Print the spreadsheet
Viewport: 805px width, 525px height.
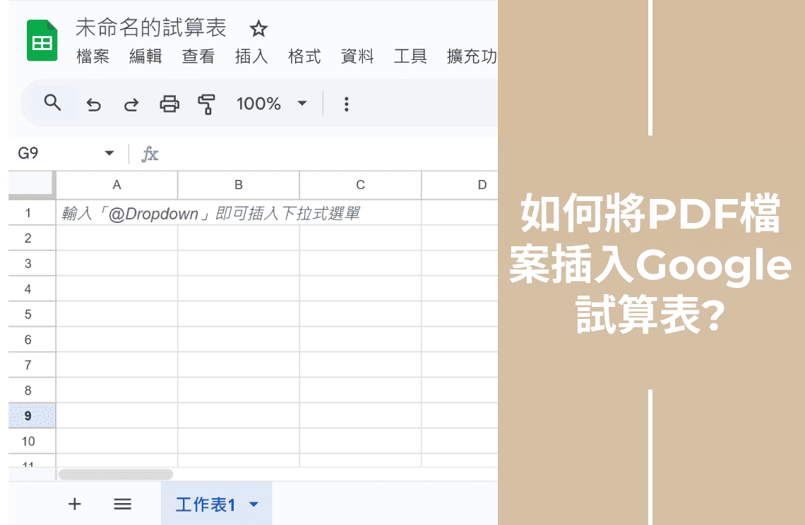169,104
